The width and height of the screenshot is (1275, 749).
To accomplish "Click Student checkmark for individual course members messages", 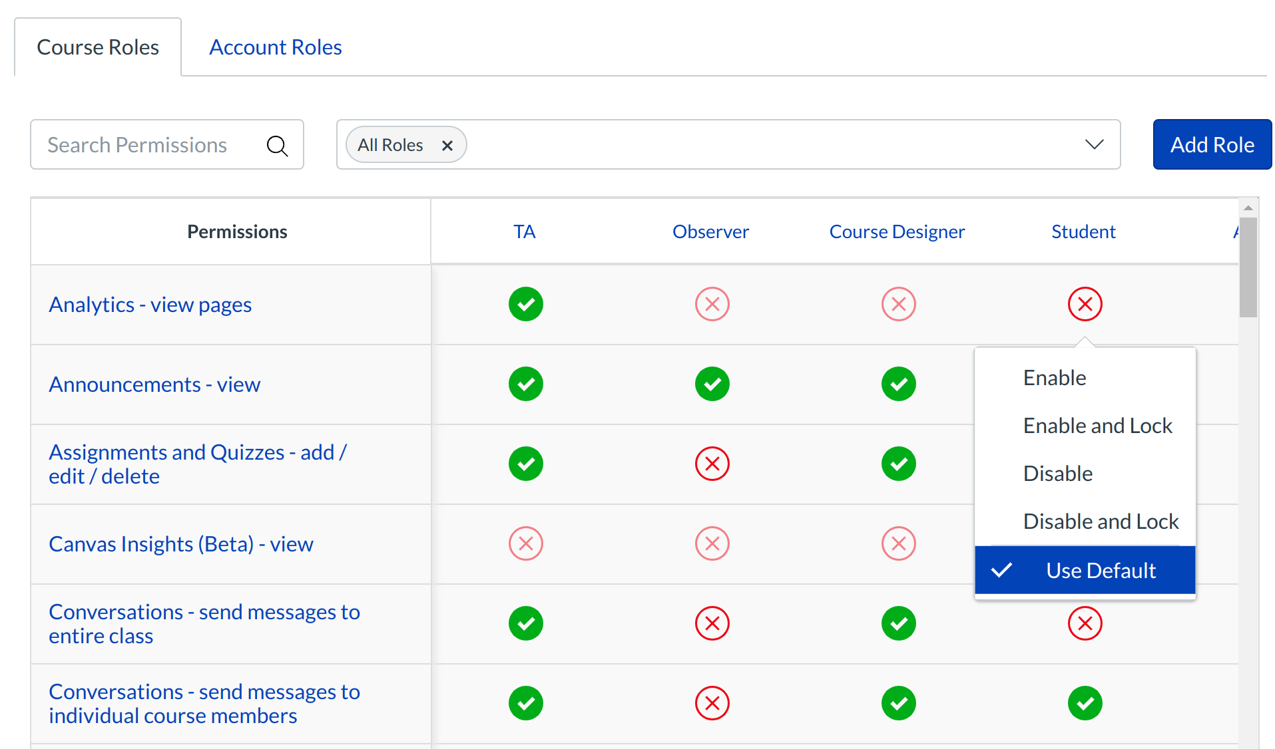I will [1085, 703].
